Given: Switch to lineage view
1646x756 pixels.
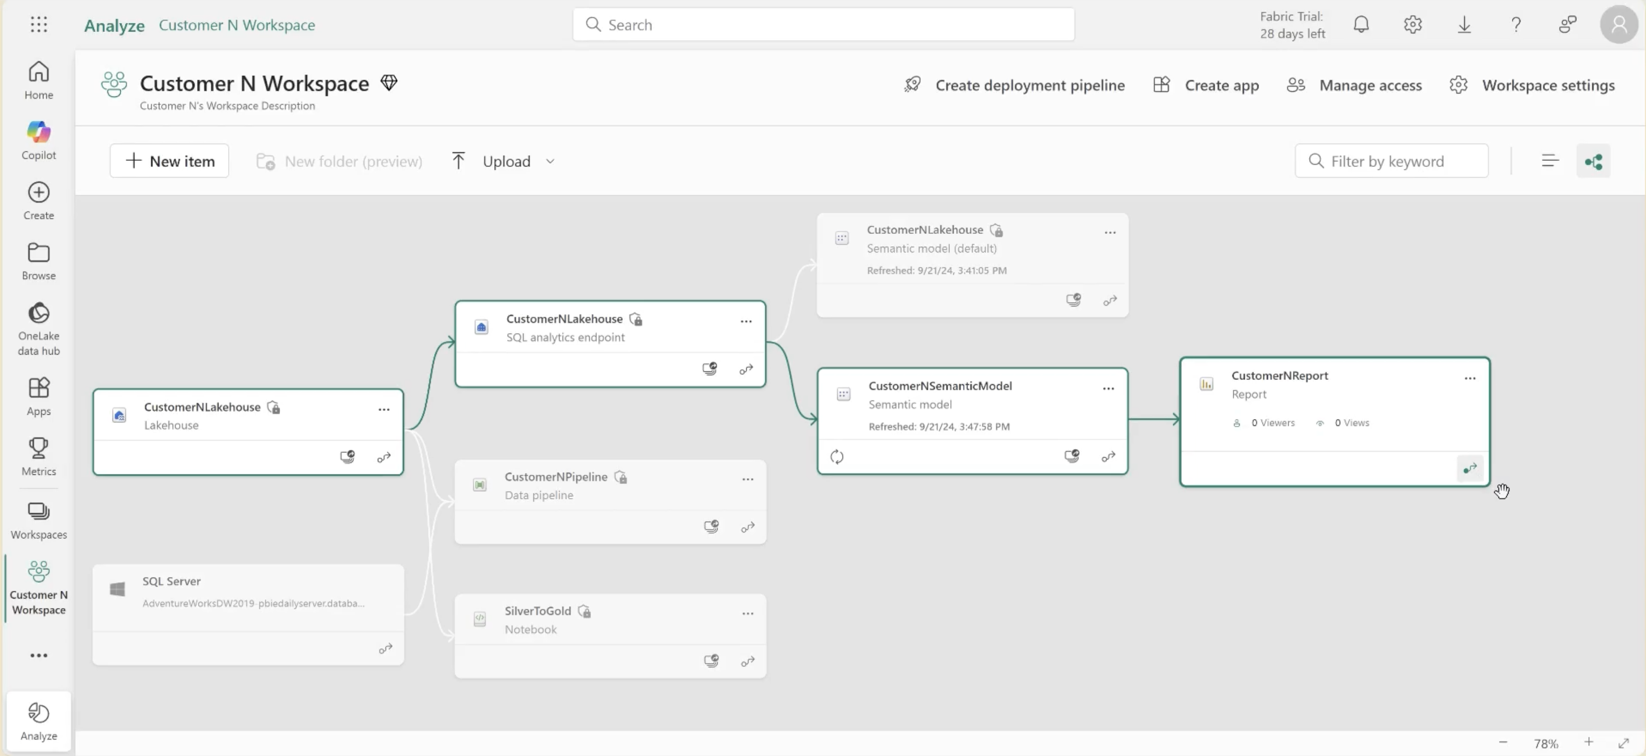Looking at the screenshot, I should pyautogui.click(x=1593, y=160).
